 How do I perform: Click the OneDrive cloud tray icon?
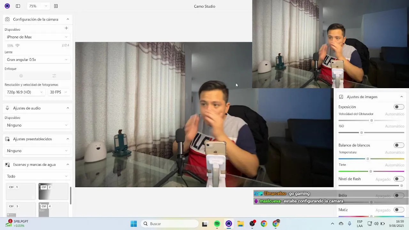pos(341,224)
